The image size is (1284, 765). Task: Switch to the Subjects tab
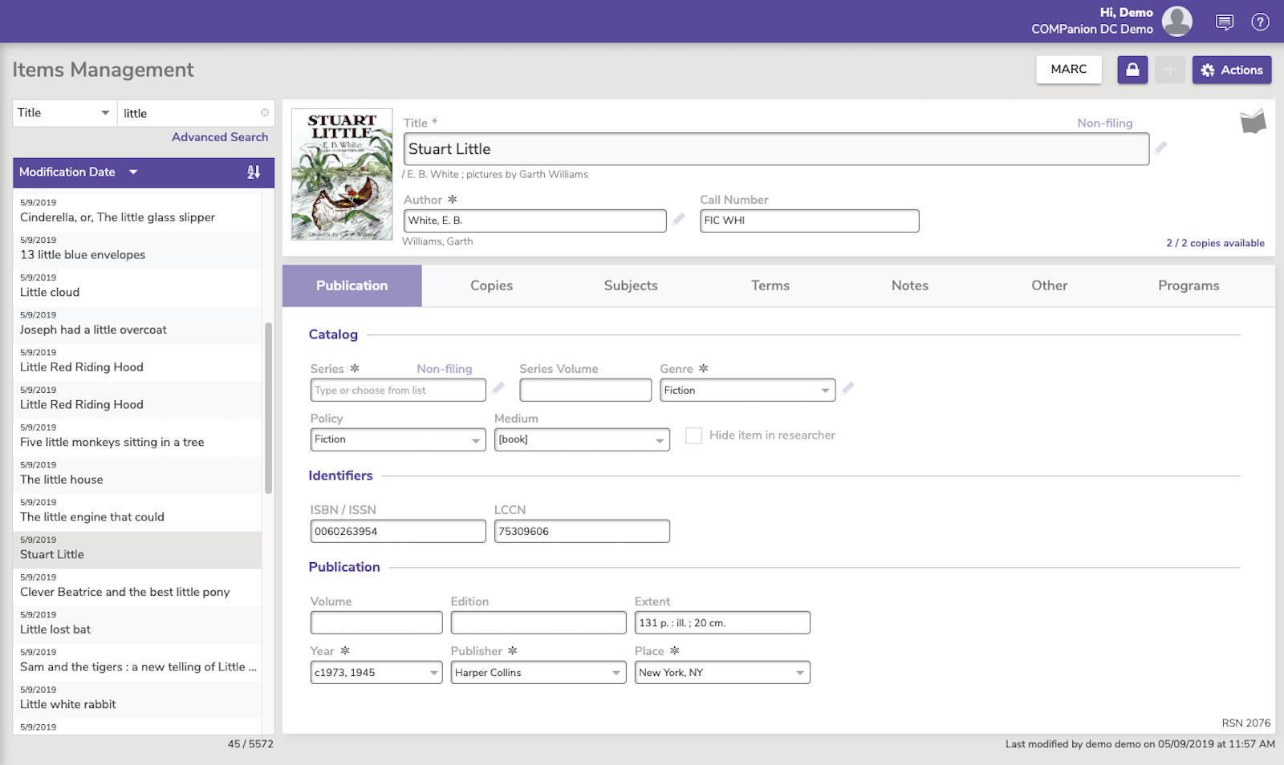click(x=631, y=285)
